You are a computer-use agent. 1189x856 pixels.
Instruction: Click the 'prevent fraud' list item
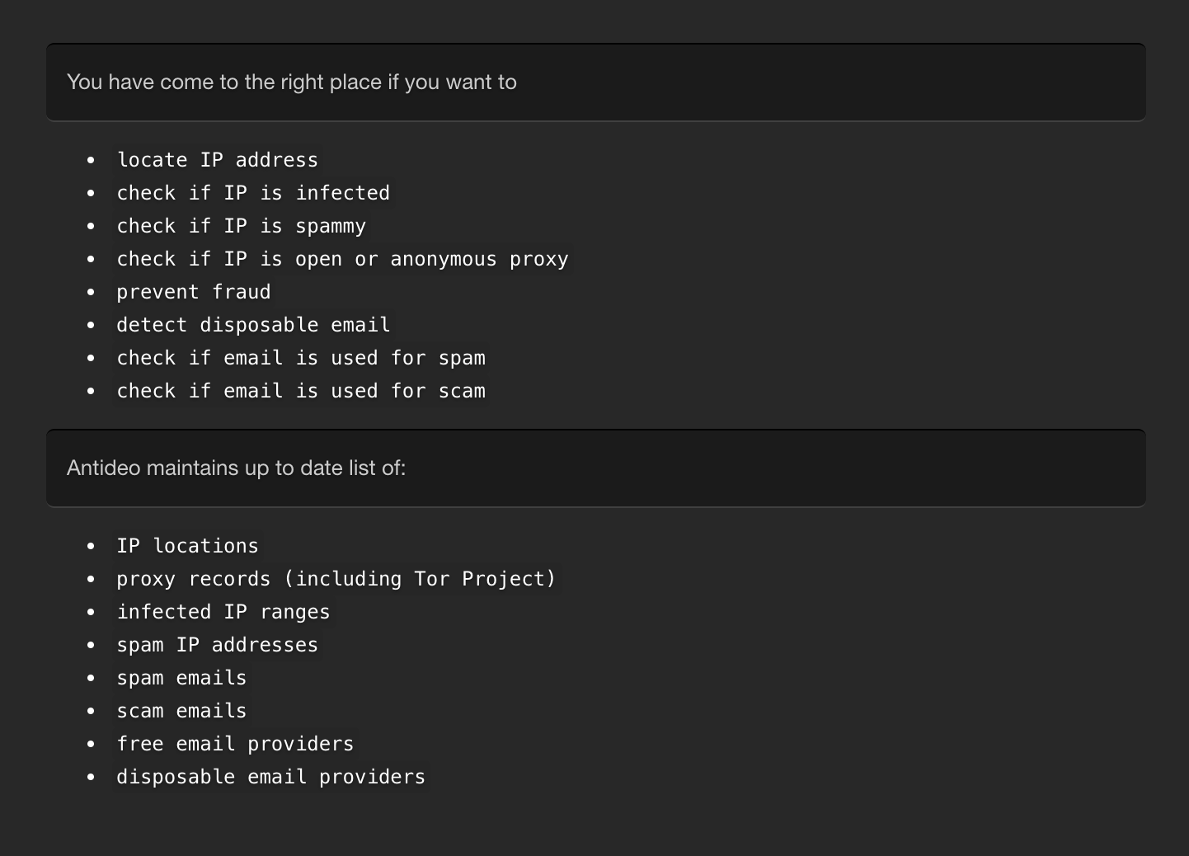pos(193,292)
